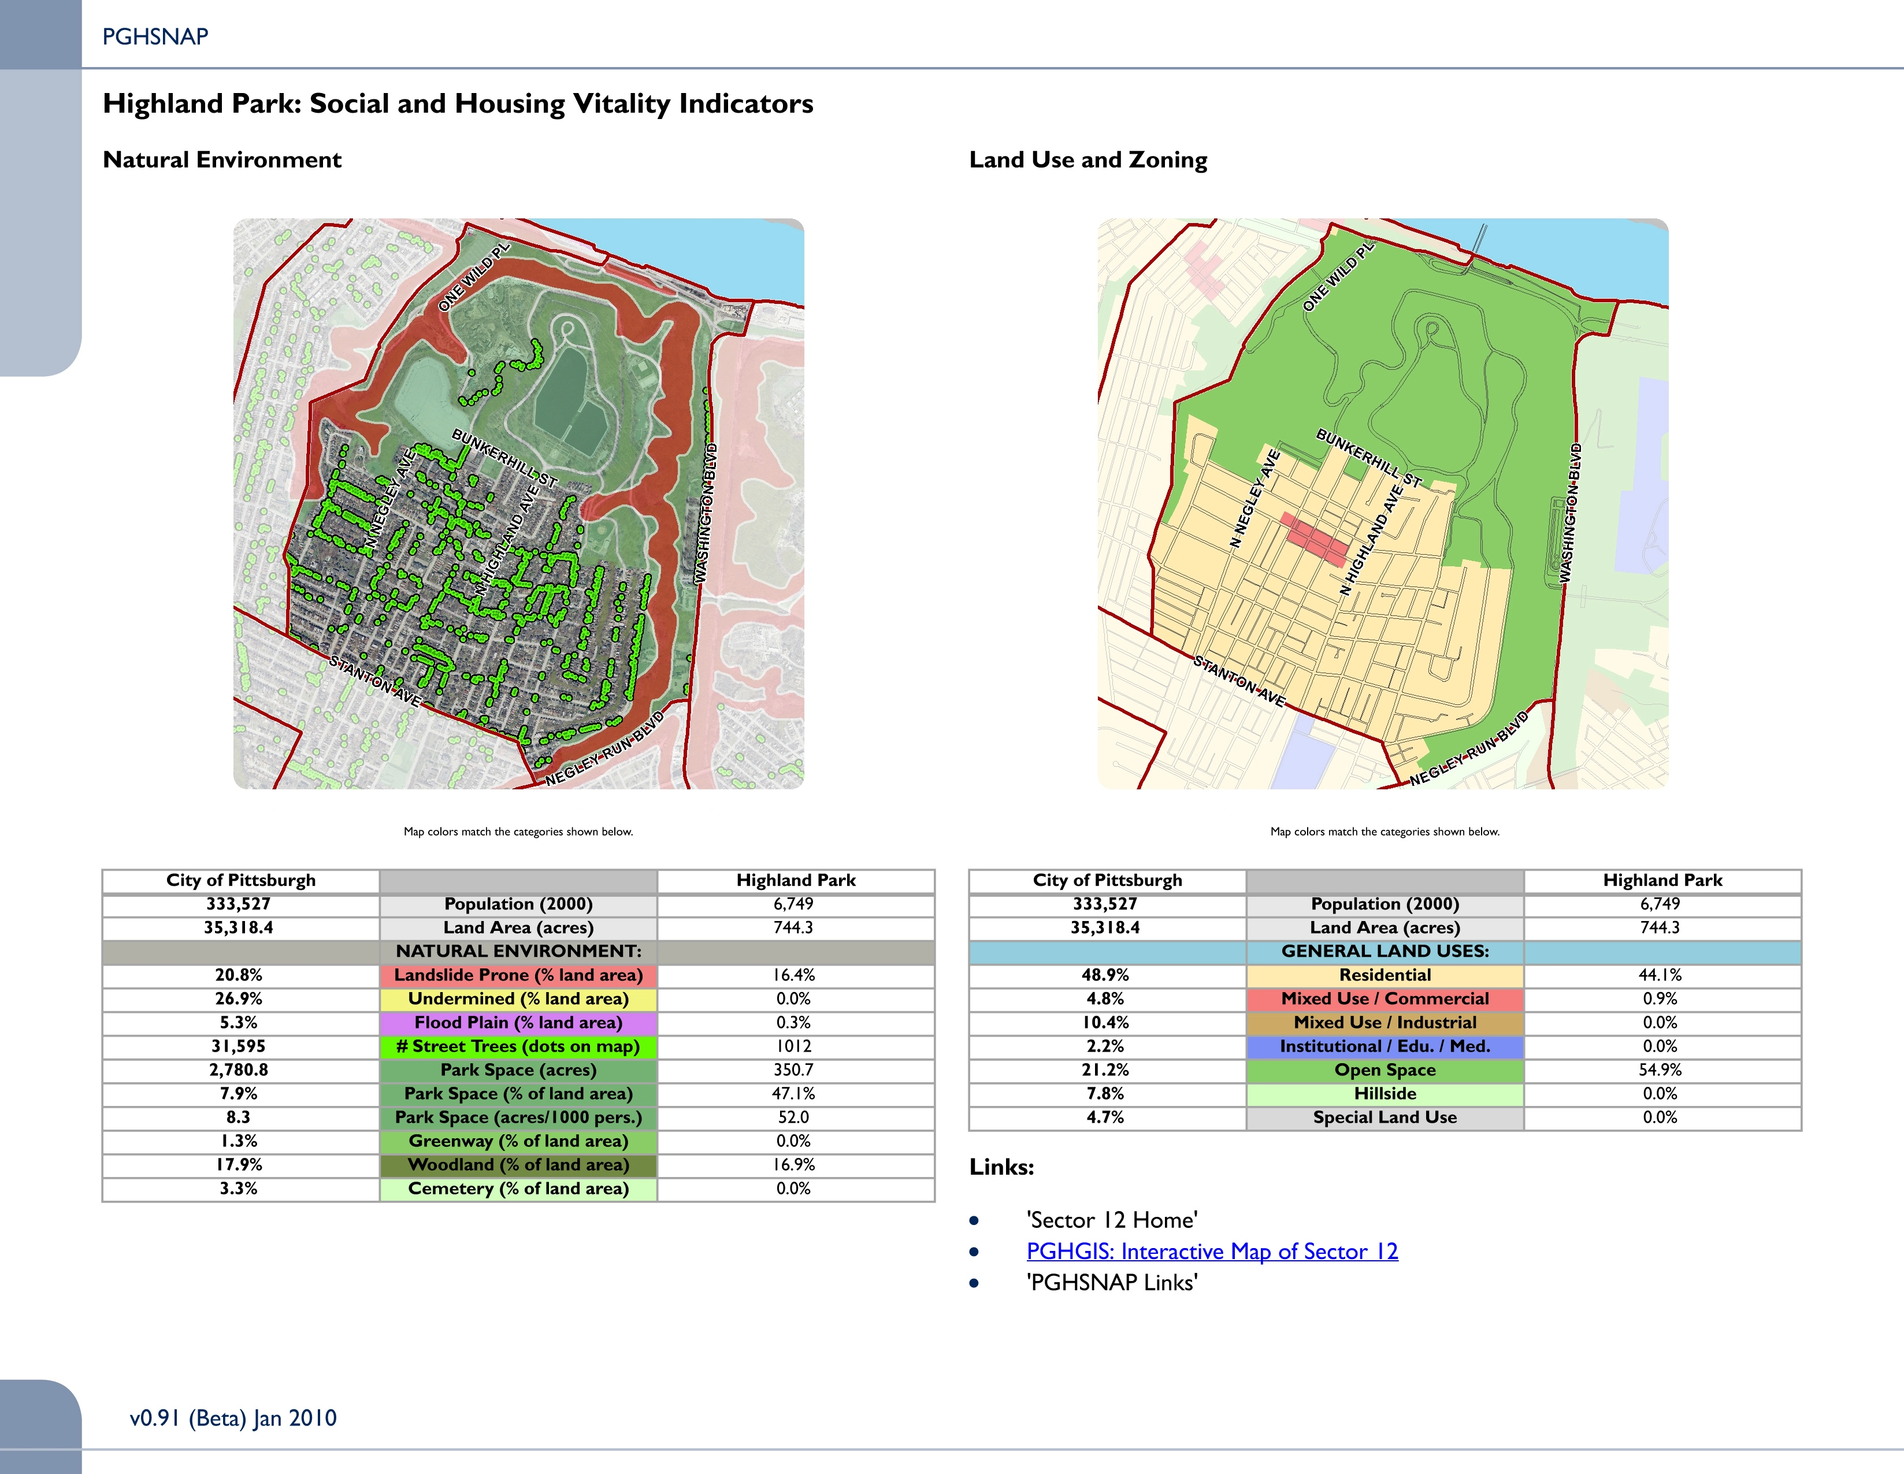Click the 'Sector 12 Home' link text

pyautogui.click(x=1112, y=1219)
